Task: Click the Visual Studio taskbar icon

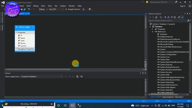Action: click(x=72, y=105)
